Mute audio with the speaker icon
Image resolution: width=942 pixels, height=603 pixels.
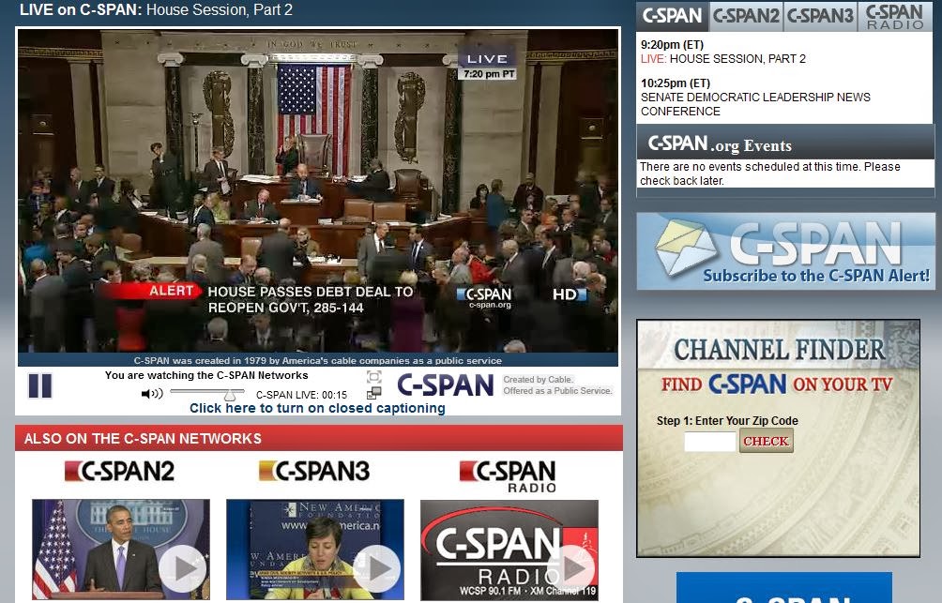tap(152, 394)
